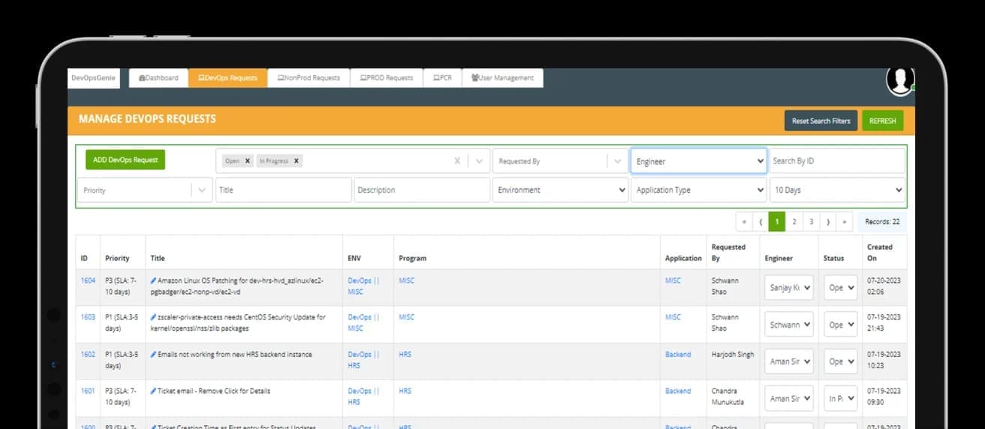This screenshot has width=985, height=429.
Task: Remove the Open status filter tag
Action: [x=248, y=161]
